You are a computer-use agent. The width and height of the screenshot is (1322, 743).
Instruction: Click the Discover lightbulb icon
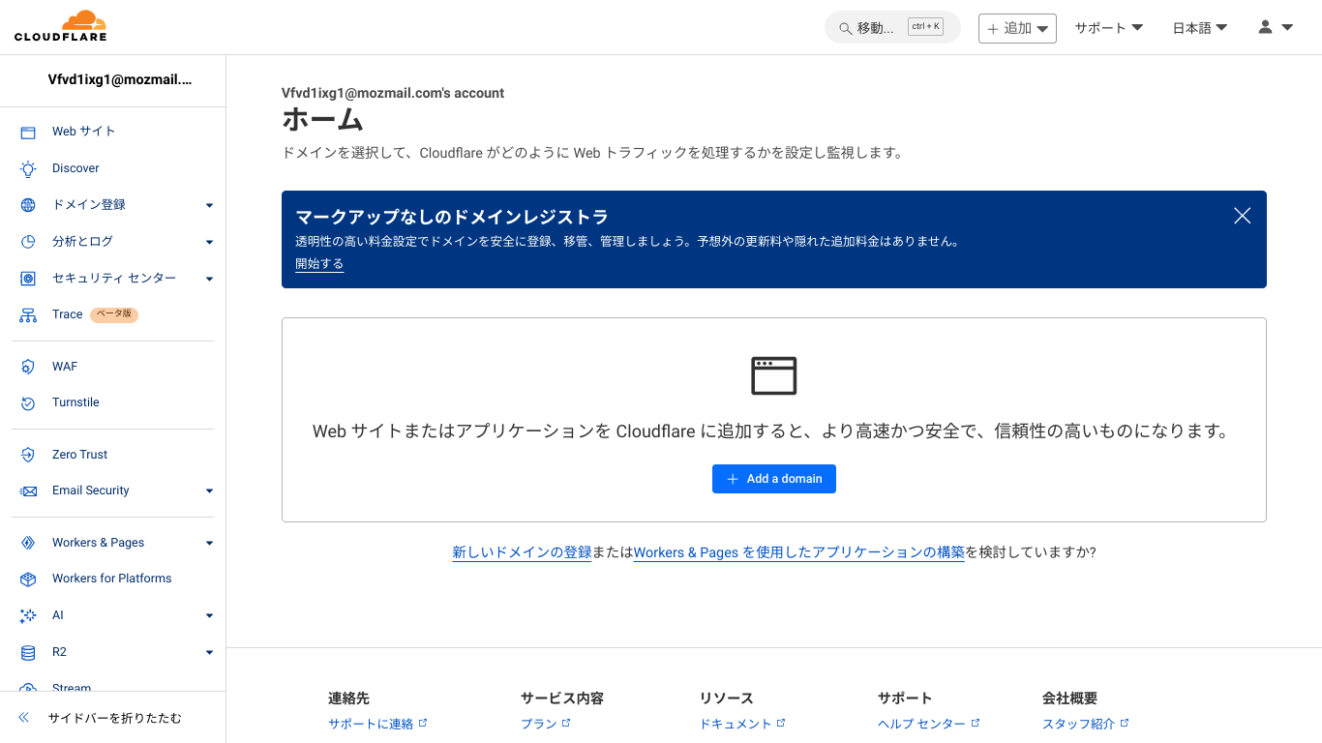coord(28,169)
